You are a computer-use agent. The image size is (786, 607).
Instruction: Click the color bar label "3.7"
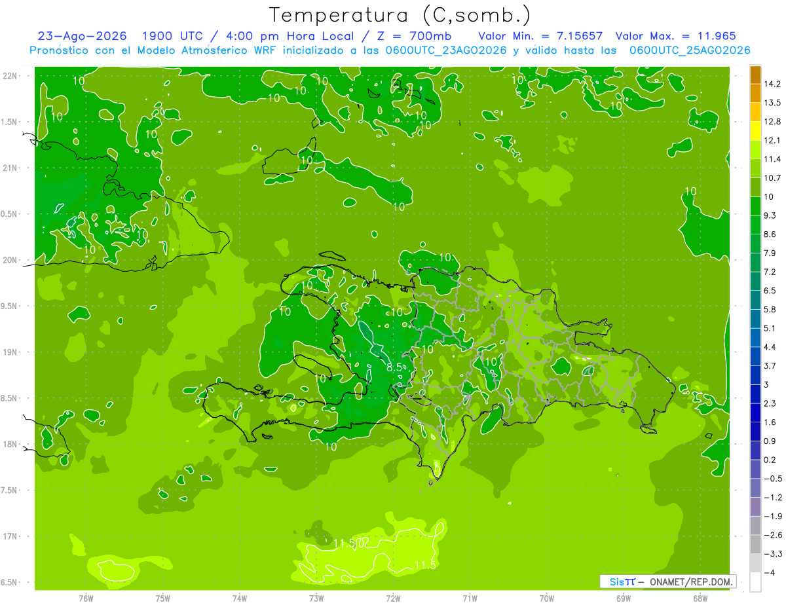771,365
